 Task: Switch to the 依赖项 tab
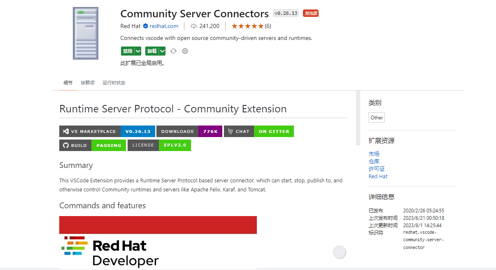pyautogui.click(x=88, y=83)
